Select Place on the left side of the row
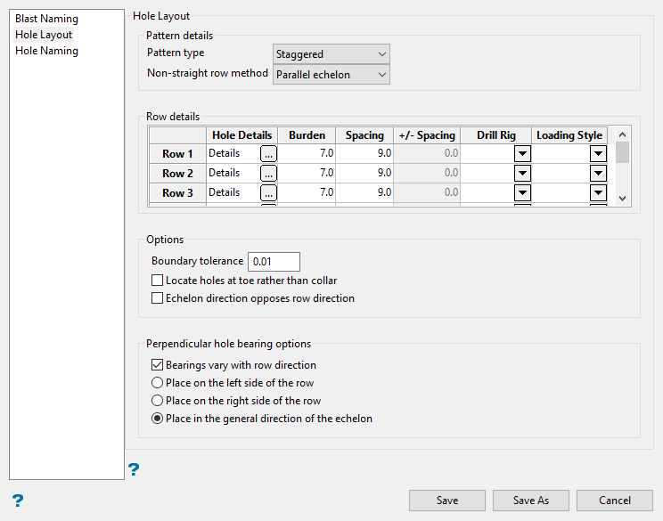 tap(158, 383)
